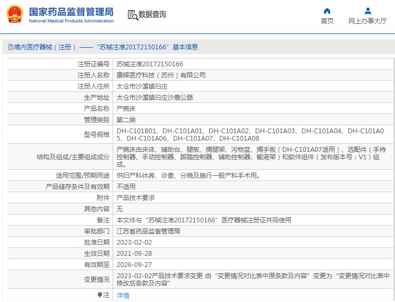Click the document icon beside 境内医疗器械

pyautogui.click(x=10, y=47)
